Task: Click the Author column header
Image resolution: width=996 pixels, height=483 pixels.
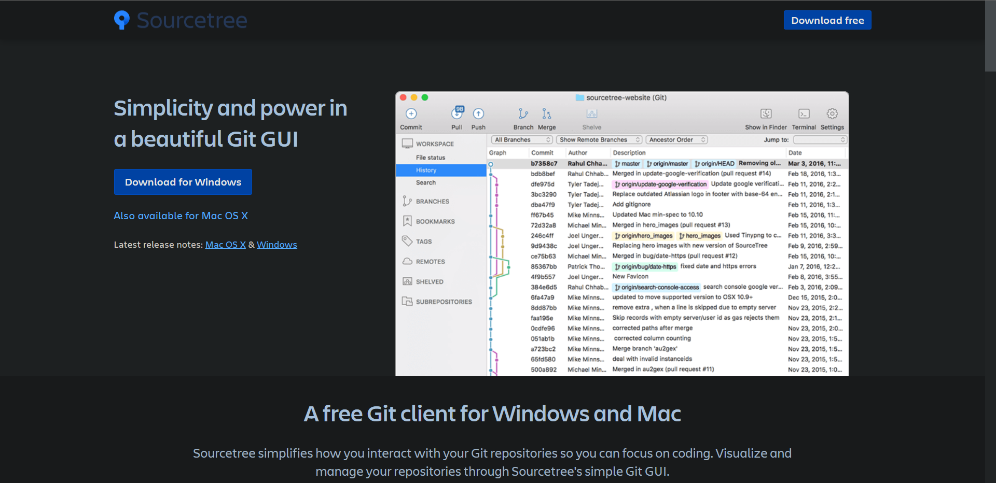Action: point(577,153)
